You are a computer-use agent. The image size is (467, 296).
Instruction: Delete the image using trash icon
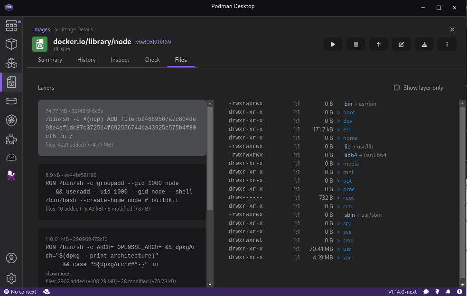(355, 44)
